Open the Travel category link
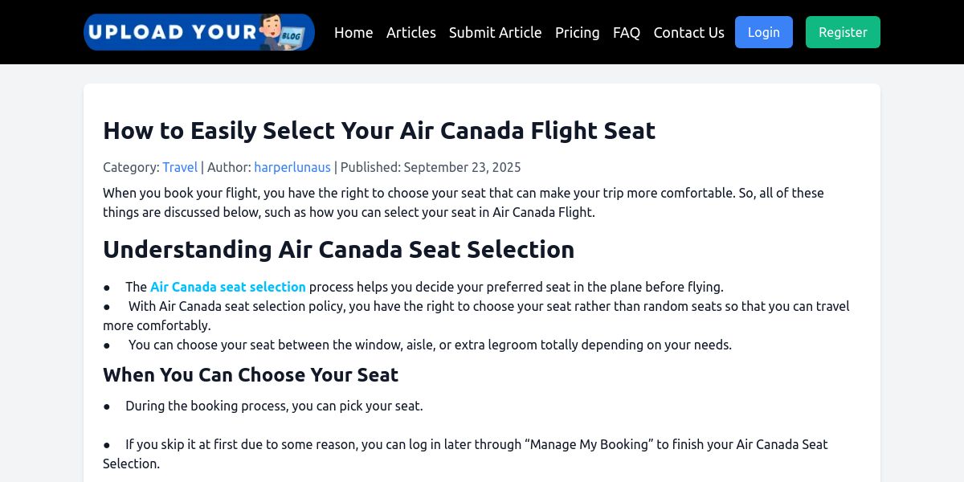 [180, 167]
